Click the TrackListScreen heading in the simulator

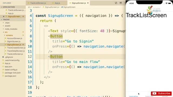pyautogui.click(x=146, y=15)
